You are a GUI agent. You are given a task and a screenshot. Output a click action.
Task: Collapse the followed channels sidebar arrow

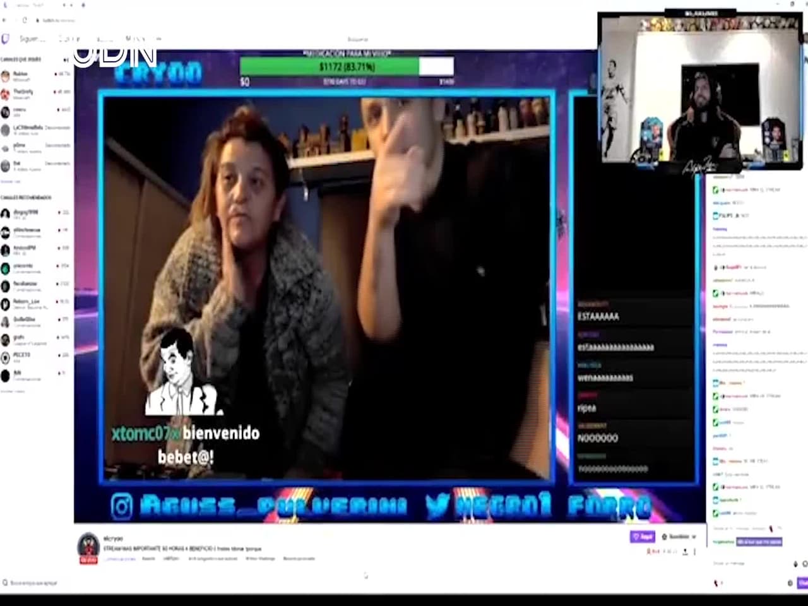click(x=66, y=60)
